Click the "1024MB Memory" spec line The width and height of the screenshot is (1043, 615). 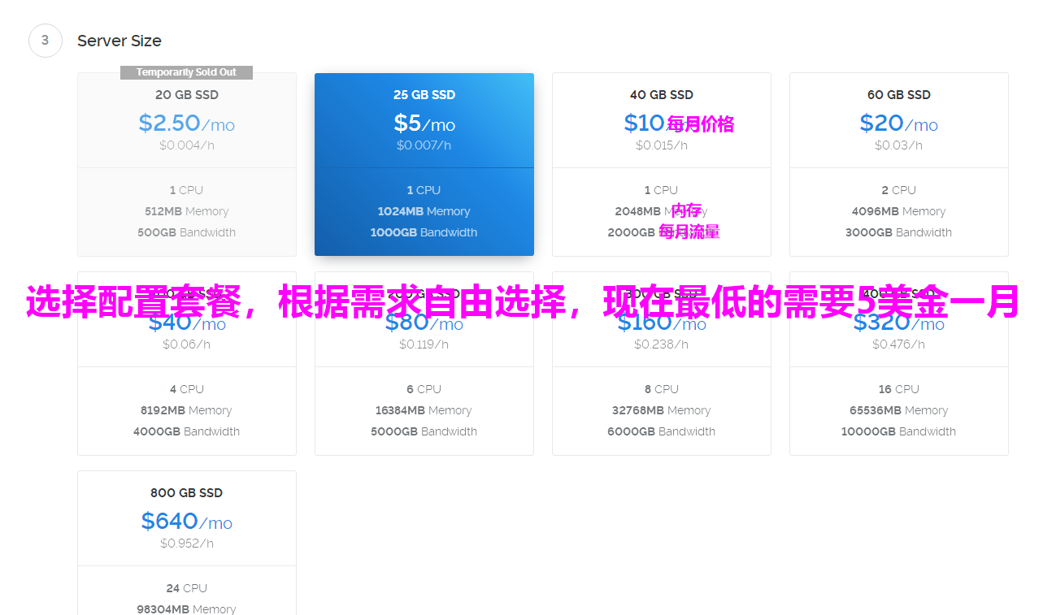(424, 211)
